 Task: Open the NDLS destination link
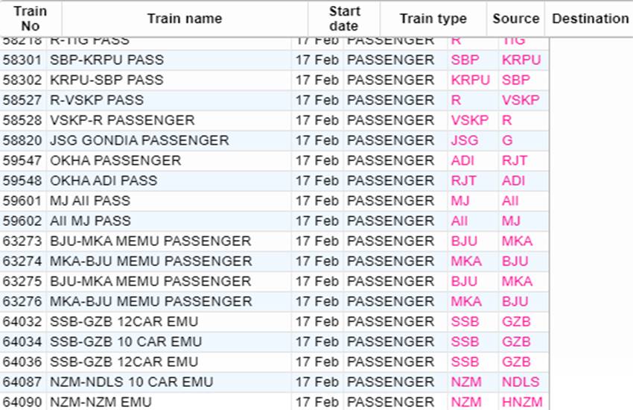520,382
